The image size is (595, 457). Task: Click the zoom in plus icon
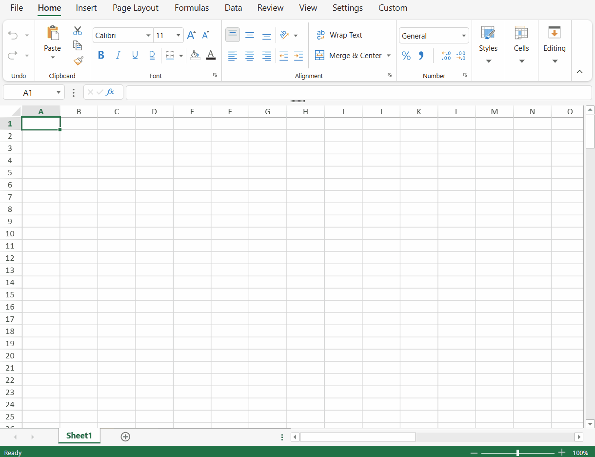pos(562,453)
